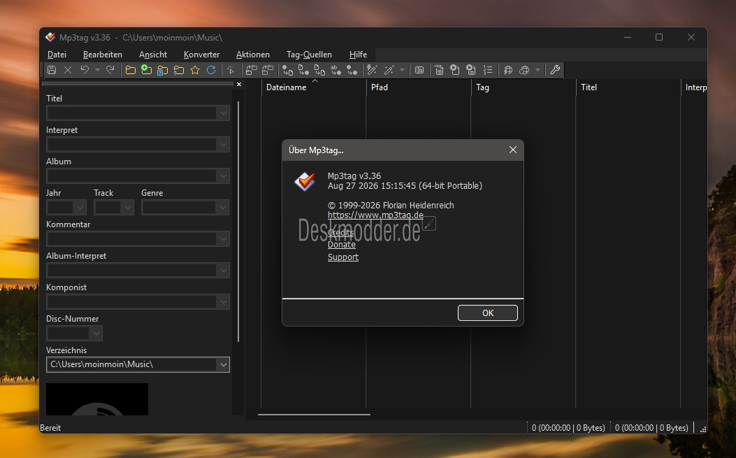Click the cover art thumbnail in tag panel

[x=97, y=399]
